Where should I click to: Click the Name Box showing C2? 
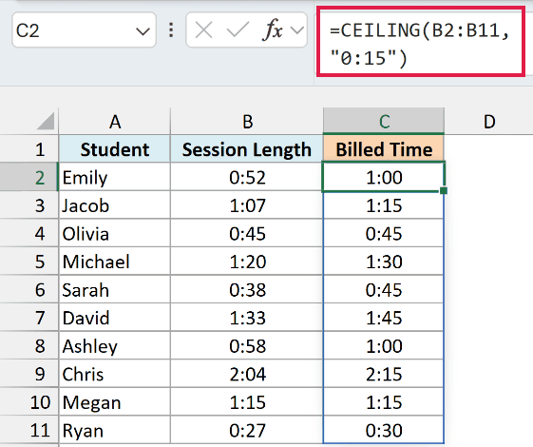coord(84,29)
